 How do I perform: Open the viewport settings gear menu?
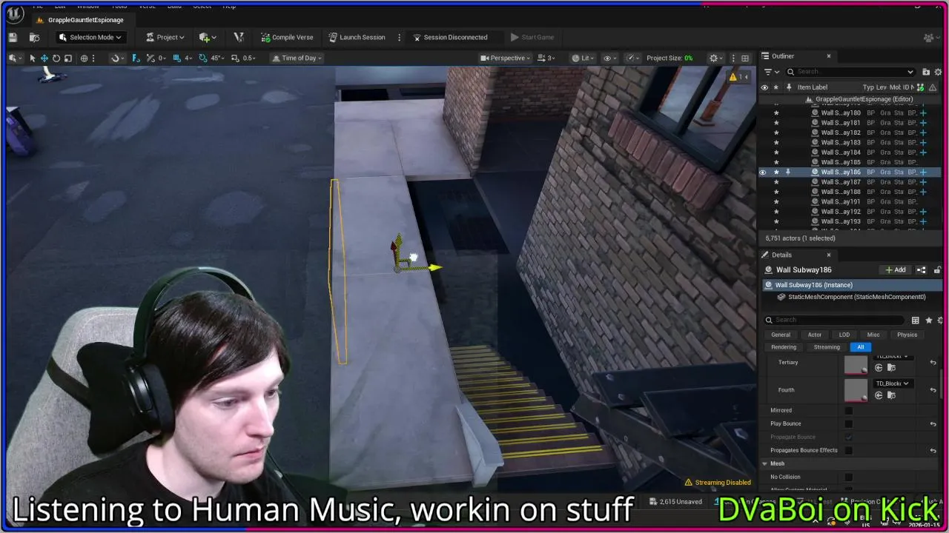click(x=715, y=58)
